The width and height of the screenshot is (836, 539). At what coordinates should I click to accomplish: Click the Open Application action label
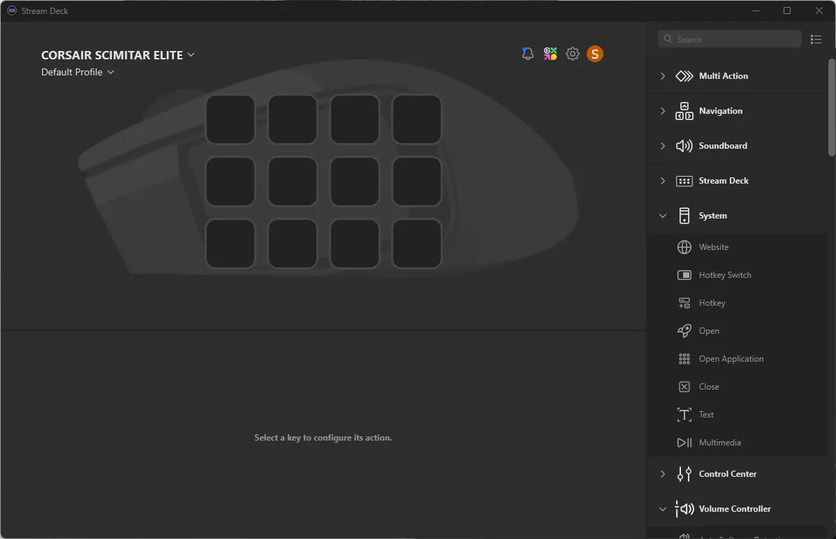pyautogui.click(x=731, y=359)
